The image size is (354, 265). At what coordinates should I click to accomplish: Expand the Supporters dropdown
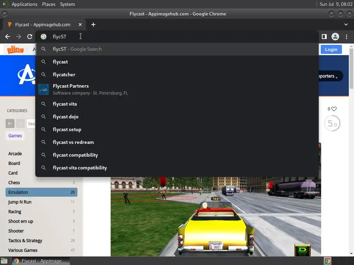[330, 76]
